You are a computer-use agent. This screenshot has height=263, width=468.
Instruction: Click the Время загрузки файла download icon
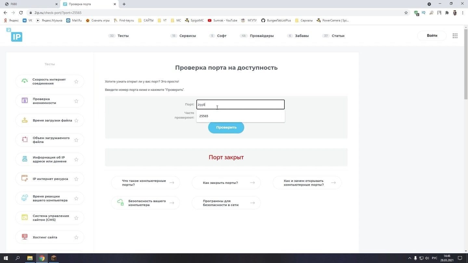pos(24,120)
